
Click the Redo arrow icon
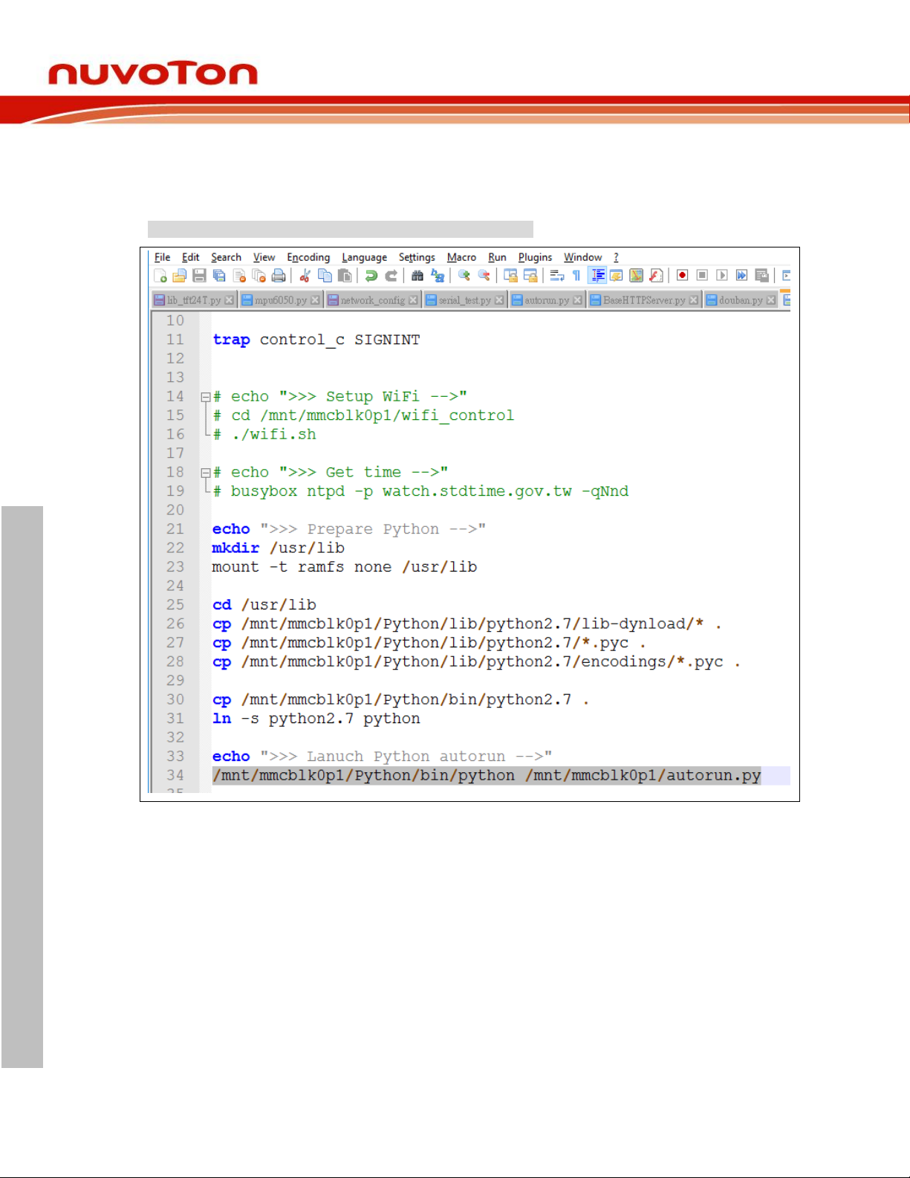[x=391, y=276]
